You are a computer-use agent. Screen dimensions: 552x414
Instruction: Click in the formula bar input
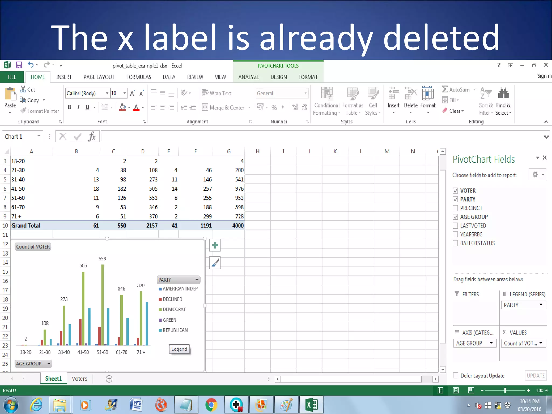tap(322, 136)
